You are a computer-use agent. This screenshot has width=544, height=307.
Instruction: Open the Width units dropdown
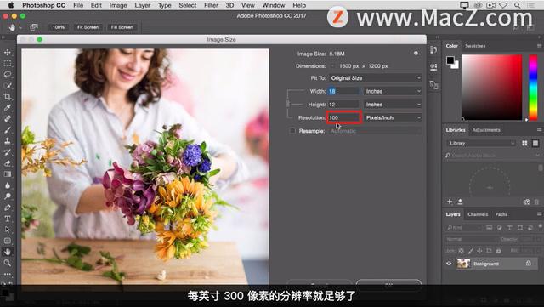click(x=393, y=91)
